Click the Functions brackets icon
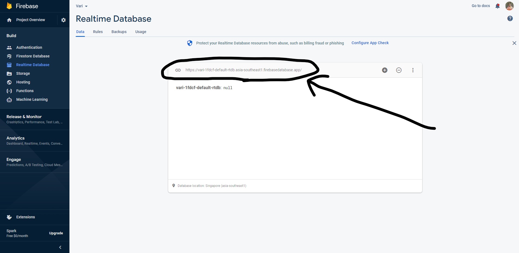The width and height of the screenshot is (519, 253). point(9,91)
